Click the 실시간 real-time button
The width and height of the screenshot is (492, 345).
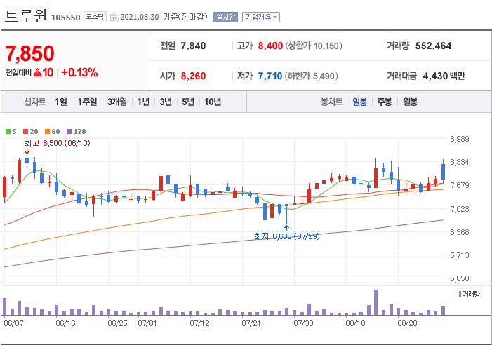coord(225,17)
